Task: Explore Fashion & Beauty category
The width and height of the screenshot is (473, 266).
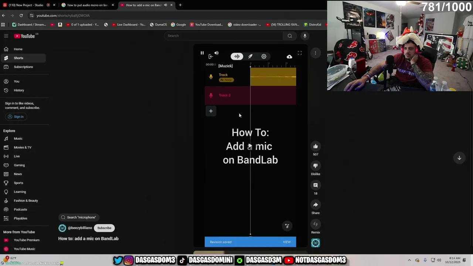Action: pos(23,201)
